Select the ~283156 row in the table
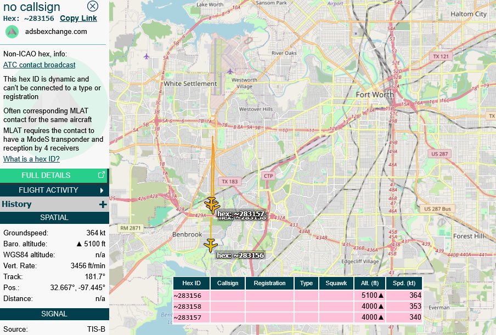496x335 pixels. pyautogui.click(x=297, y=295)
